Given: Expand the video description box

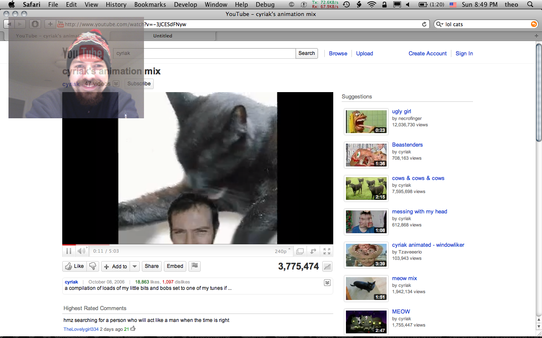Looking at the screenshot, I should pos(327,283).
